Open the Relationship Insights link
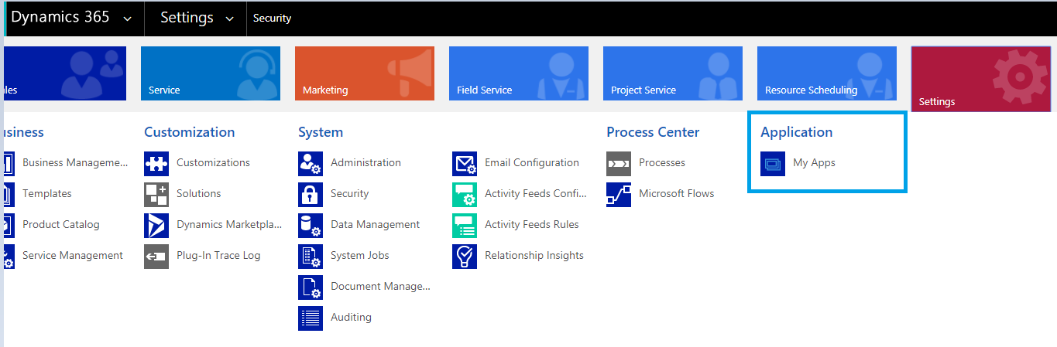Viewport: 1057px width, 347px height. [x=534, y=256]
